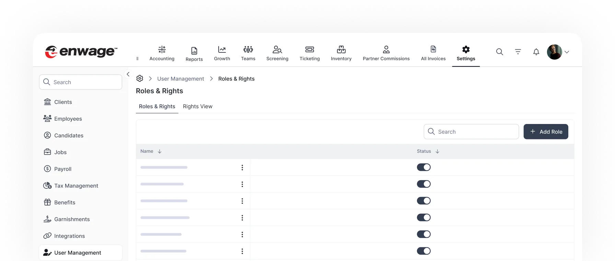The width and height of the screenshot is (615, 261).
Task: Open the Accounting module icon
Action: (162, 50)
